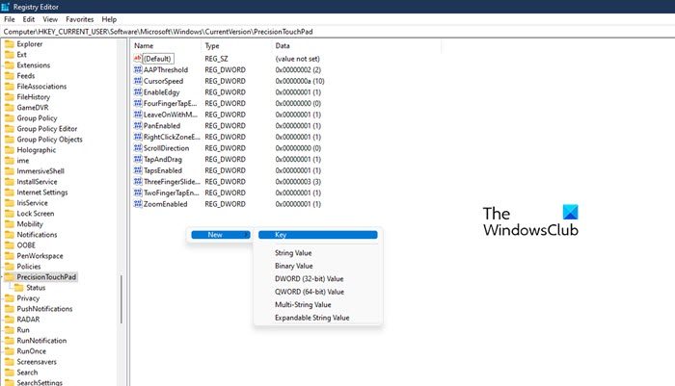Click the Run folder icon
The width and height of the screenshot is (675, 386).
[x=10, y=330]
